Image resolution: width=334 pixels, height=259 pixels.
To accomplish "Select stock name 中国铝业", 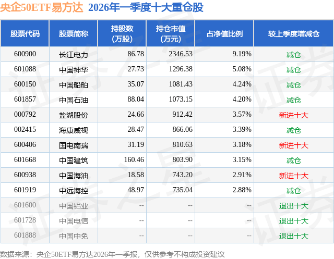I will 74,206.
